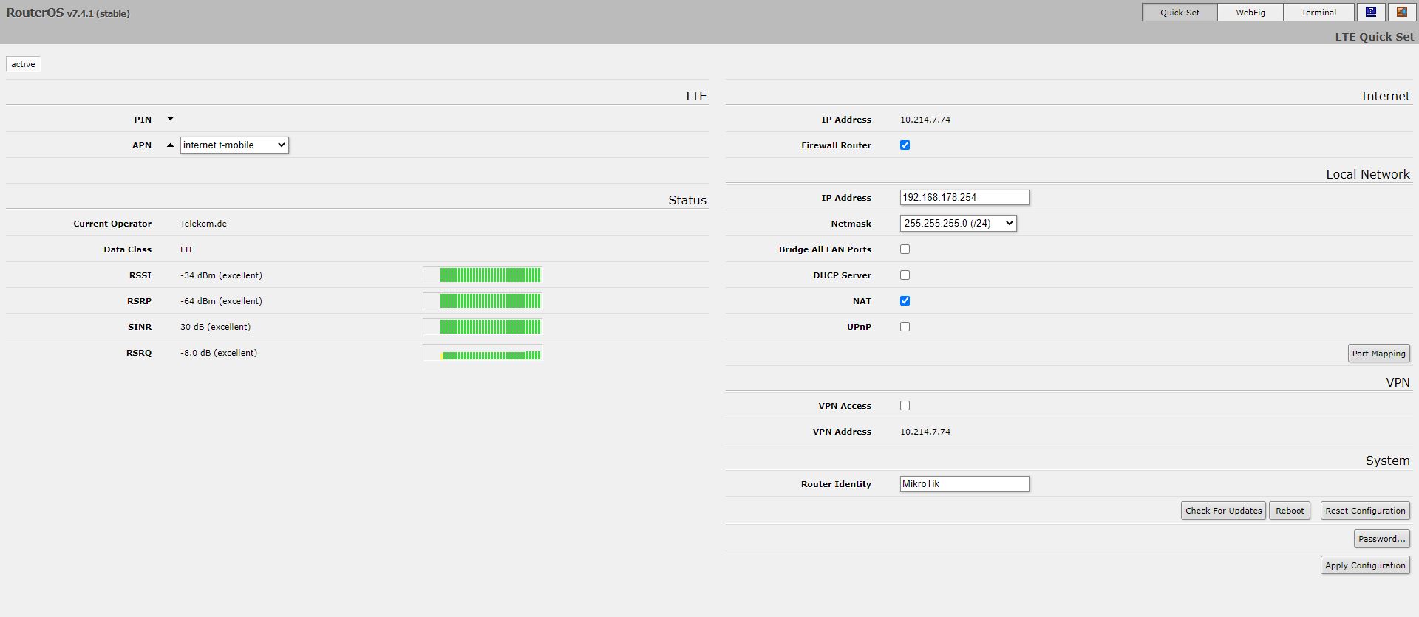Open the WebFig tab

point(1250,13)
